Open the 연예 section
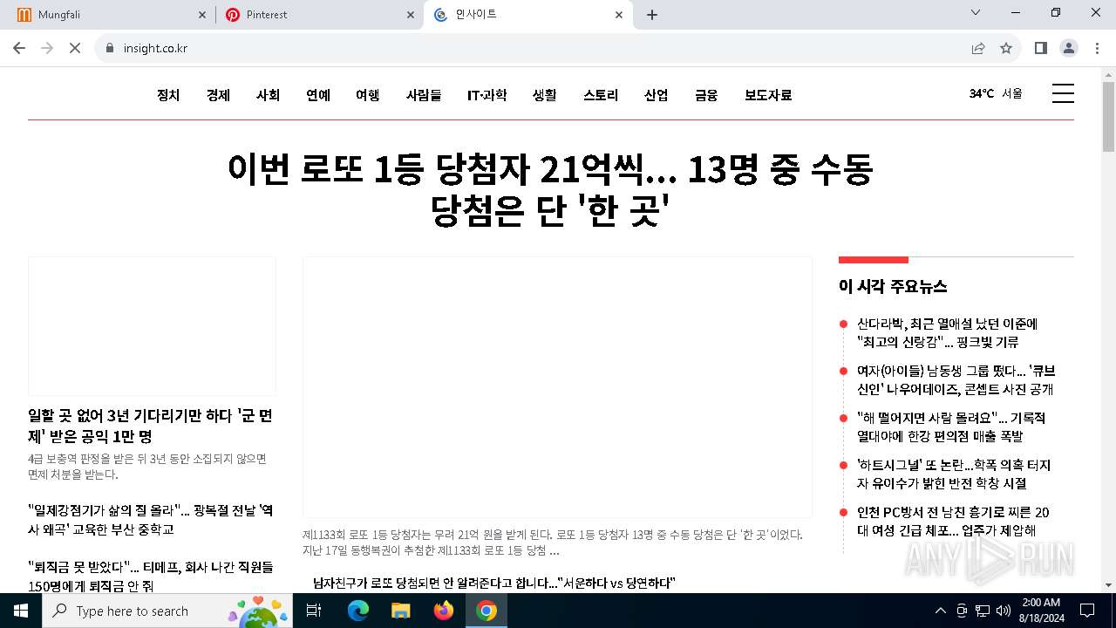 pos(318,95)
